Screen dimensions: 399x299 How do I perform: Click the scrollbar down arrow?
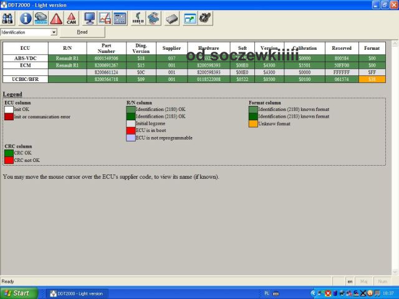coord(395,272)
